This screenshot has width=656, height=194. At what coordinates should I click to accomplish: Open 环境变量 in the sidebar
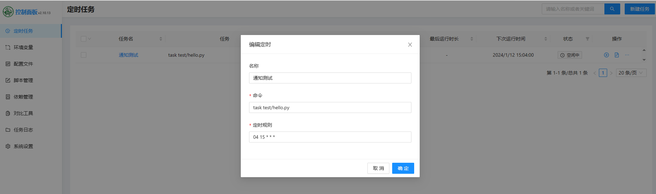point(23,47)
